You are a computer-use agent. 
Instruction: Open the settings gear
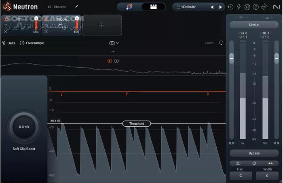coord(247,7)
